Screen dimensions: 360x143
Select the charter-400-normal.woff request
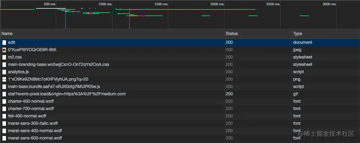[180, 101]
